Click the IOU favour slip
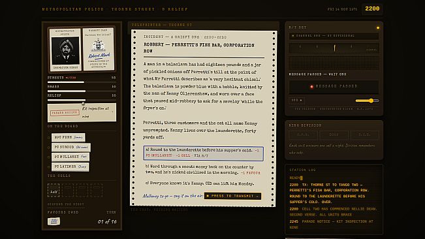The height and width of the screenshot is (239, 425). pyautogui.click(x=54, y=221)
